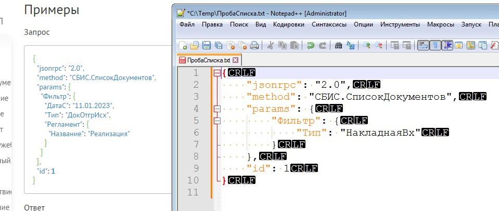Toggle Show indent guide button

coord(447,45)
